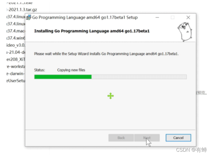
Task: Click the grayed-out Next button
Action: coord(147,138)
